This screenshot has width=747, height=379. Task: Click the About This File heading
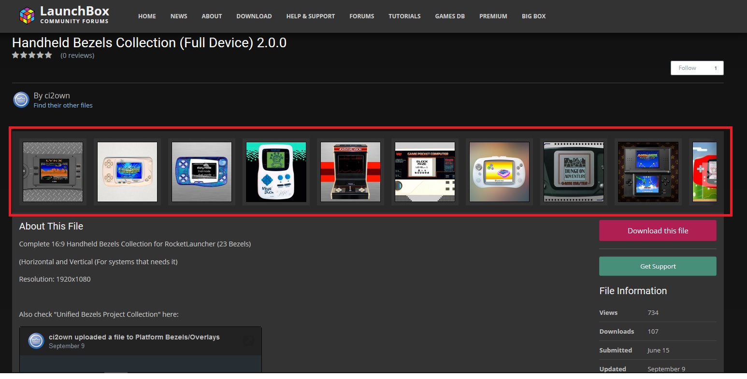[51, 226]
